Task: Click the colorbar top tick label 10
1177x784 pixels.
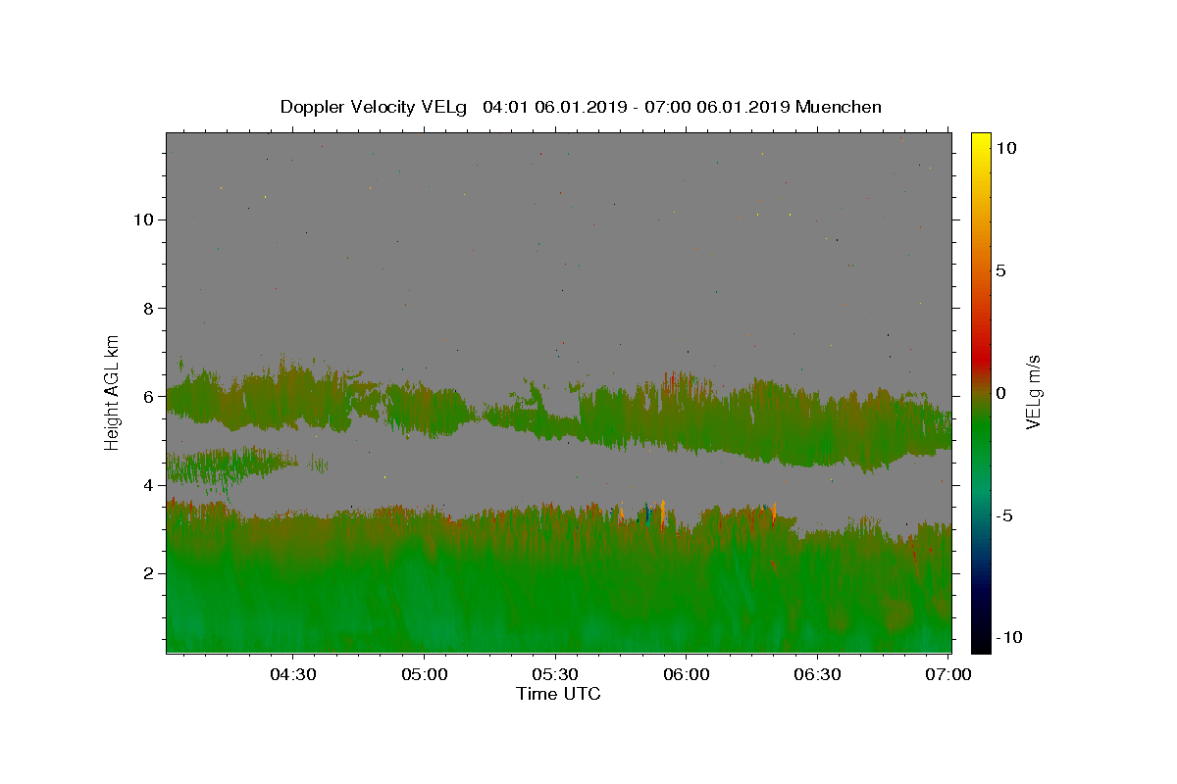Action: (x=1005, y=148)
